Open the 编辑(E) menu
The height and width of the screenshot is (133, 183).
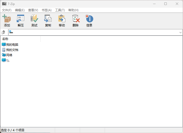[x=20, y=10]
